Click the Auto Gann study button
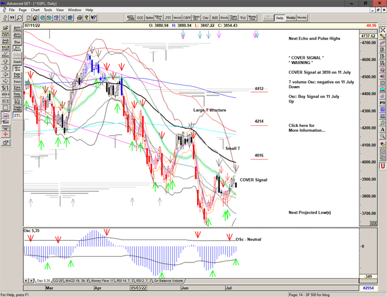Screen dimensions: 387x297 pyautogui.click(x=17, y=28)
